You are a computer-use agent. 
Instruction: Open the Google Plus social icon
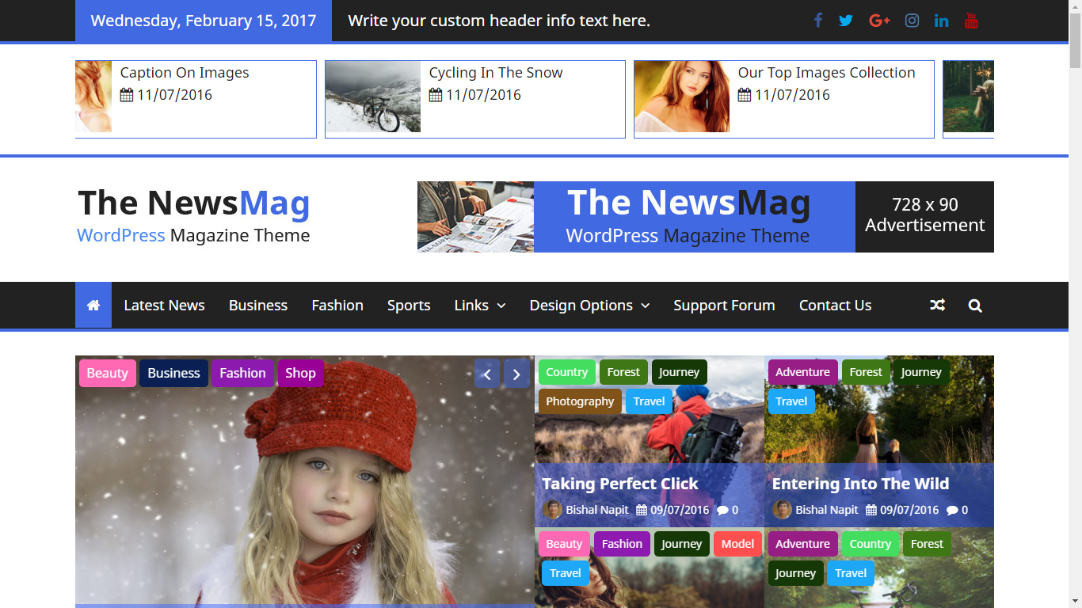pyautogui.click(x=880, y=21)
